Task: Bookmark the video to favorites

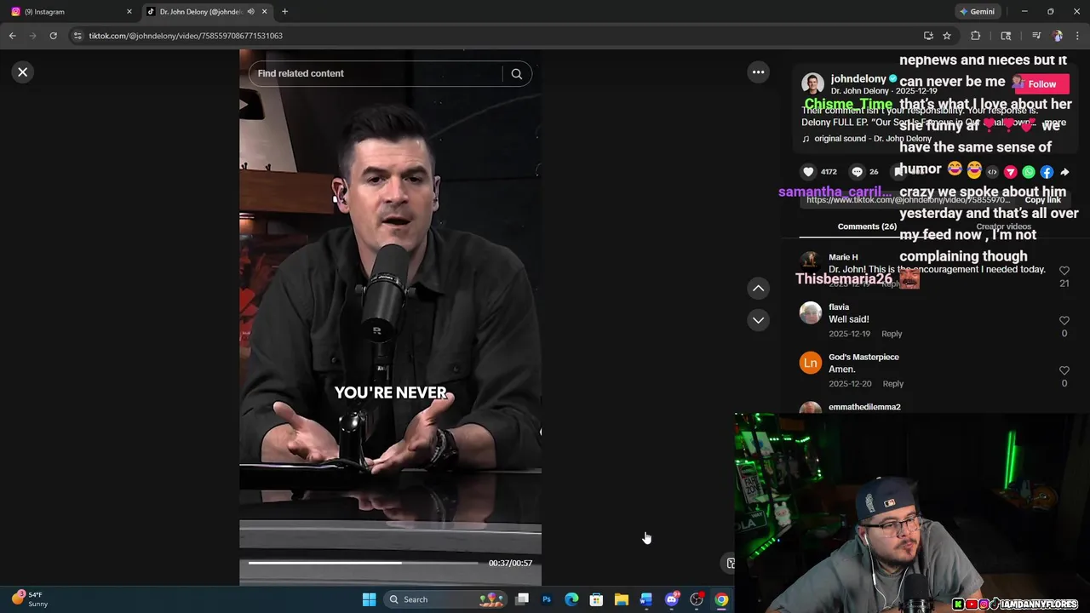Action: [897, 172]
